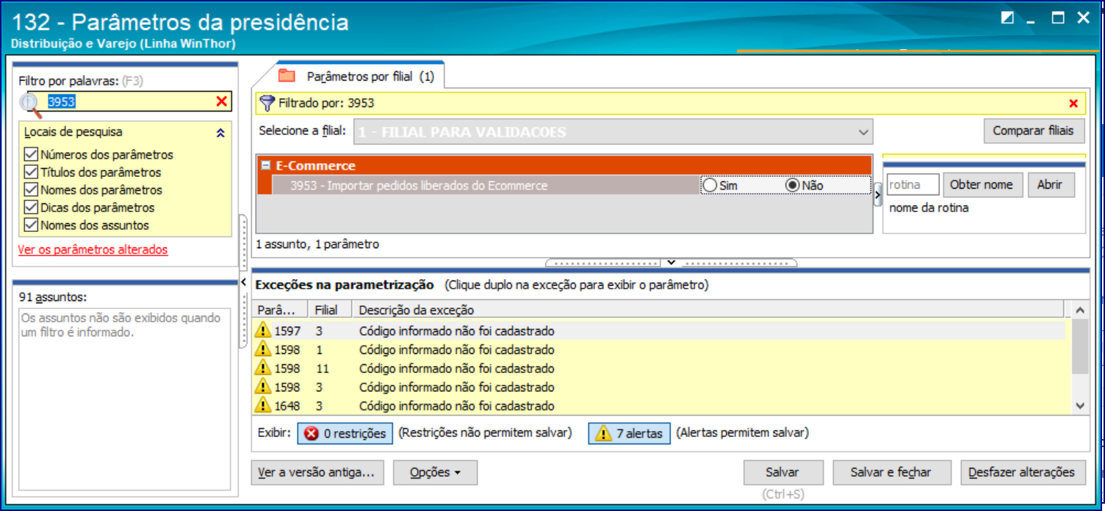Viewport: 1105px width, 511px height.
Task: Click warning icon on row 1598 filial 11
Action: (263, 368)
